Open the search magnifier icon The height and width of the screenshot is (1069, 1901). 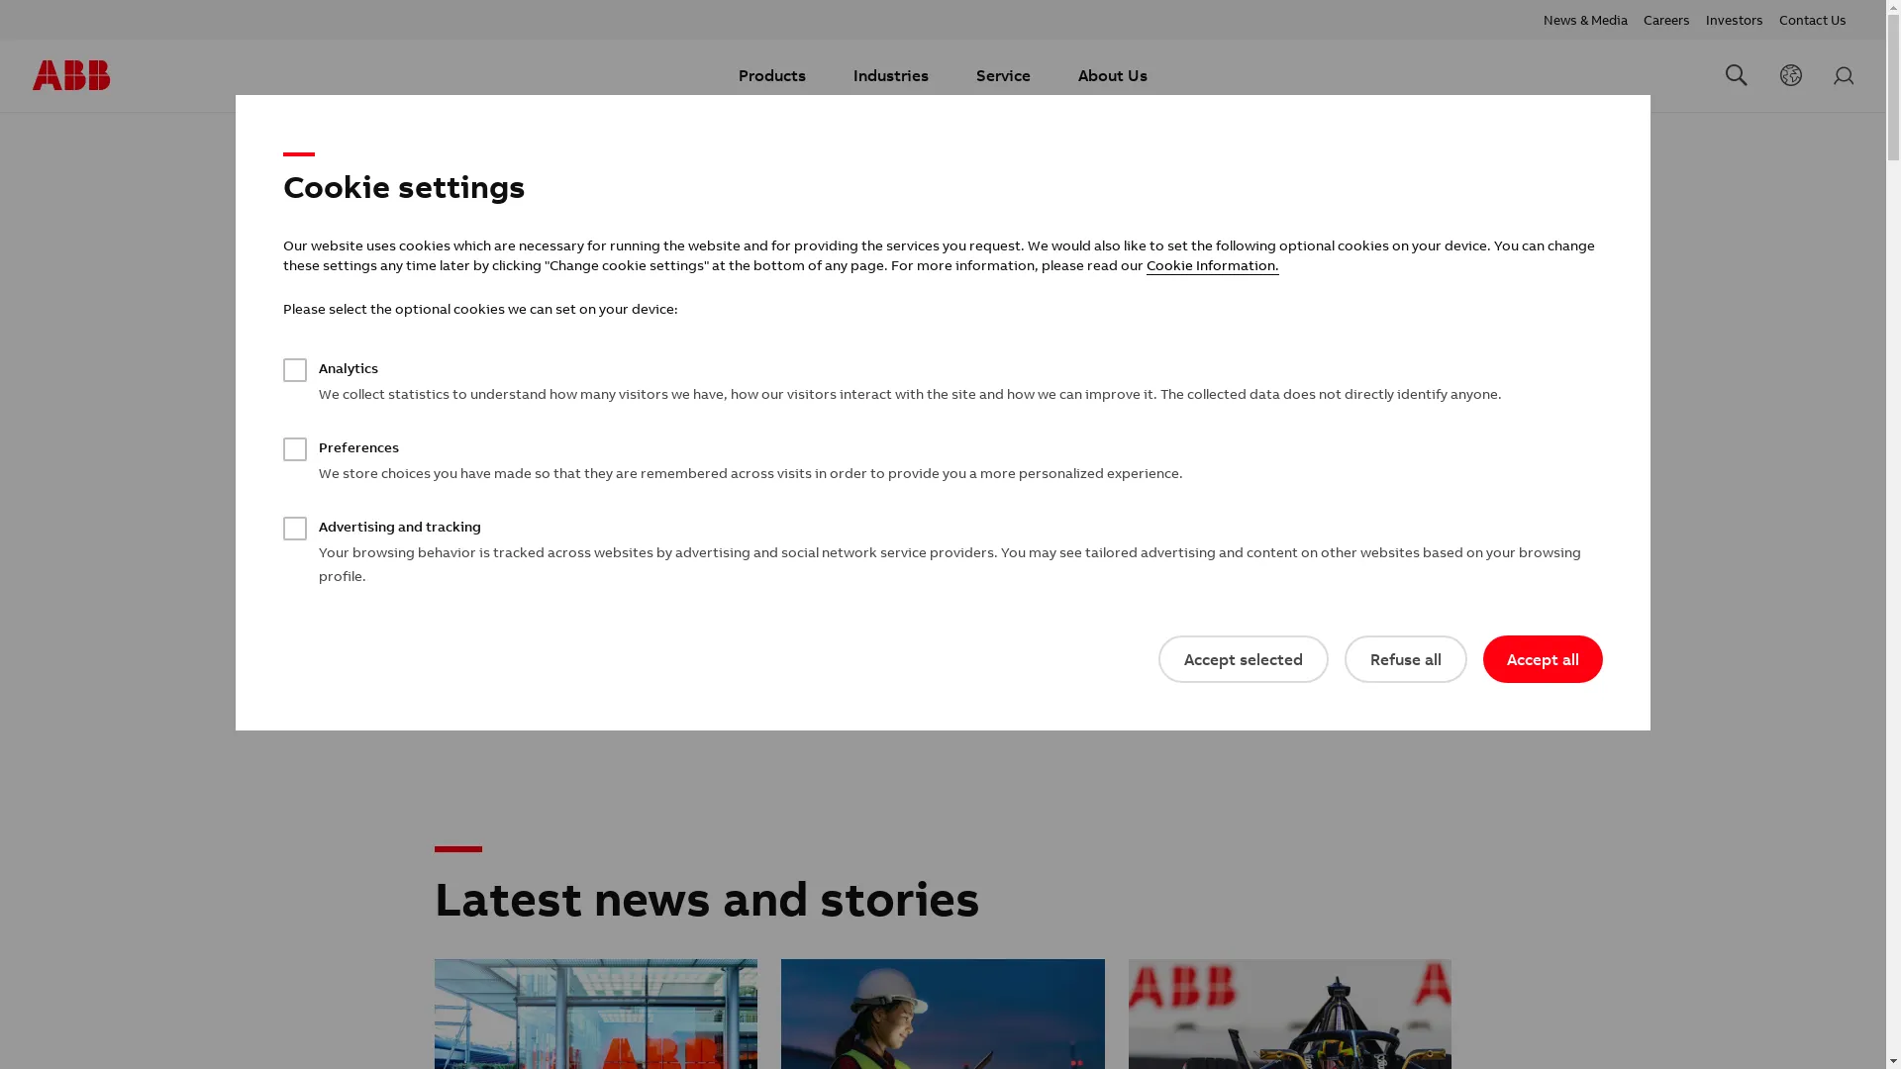pyautogui.click(x=1736, y=75)
